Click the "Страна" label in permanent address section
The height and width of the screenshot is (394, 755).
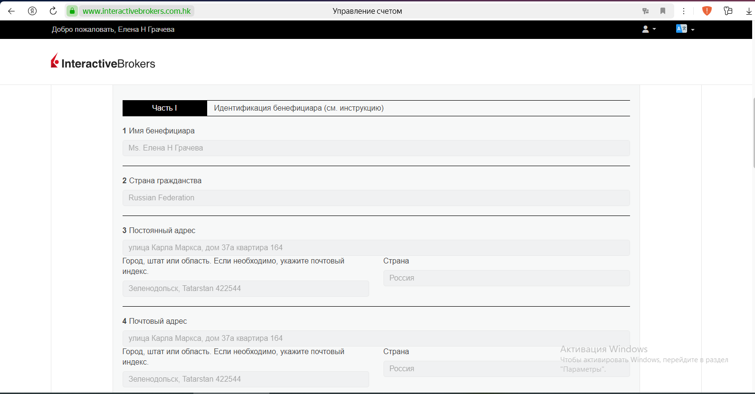click(396, 261)
